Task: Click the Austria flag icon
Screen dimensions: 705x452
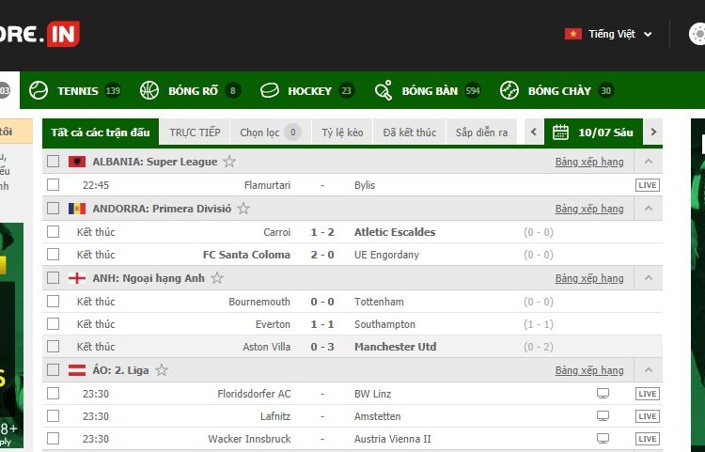Action: coord(77,370)
